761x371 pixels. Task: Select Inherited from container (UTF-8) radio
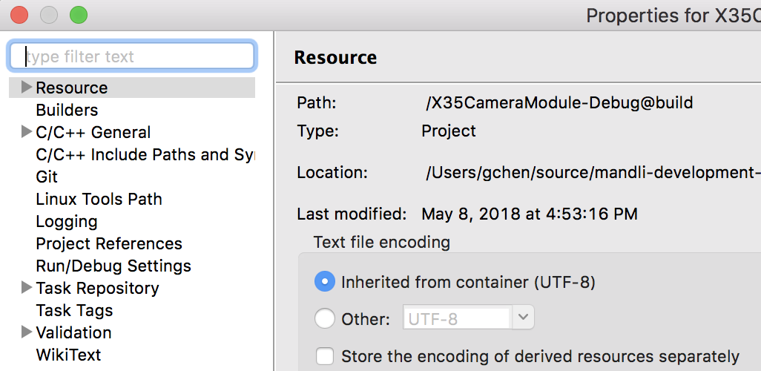(325, 282)
